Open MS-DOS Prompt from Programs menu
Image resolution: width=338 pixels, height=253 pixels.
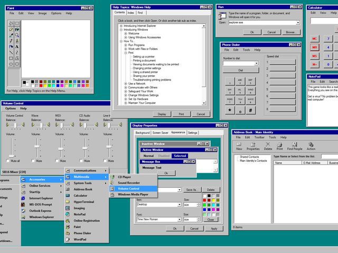(42, 205)
